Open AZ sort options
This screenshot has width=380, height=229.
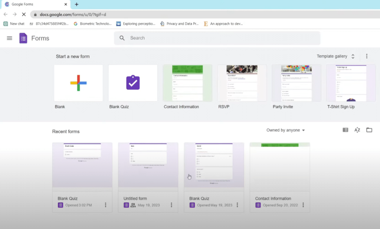pos(357,130)
